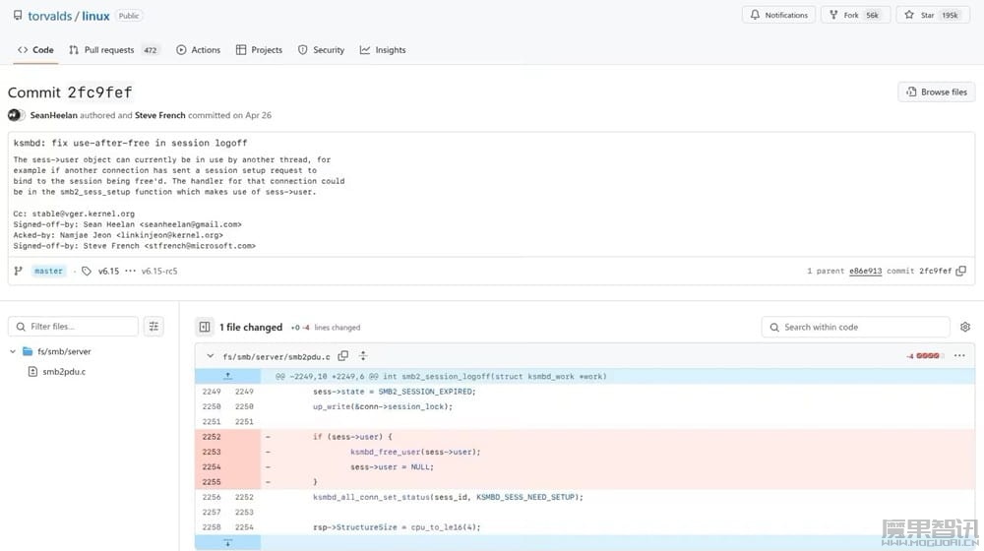Screen dimensions: 984x551
Task: Click the Public visibility label
Action: click(129, 16)
